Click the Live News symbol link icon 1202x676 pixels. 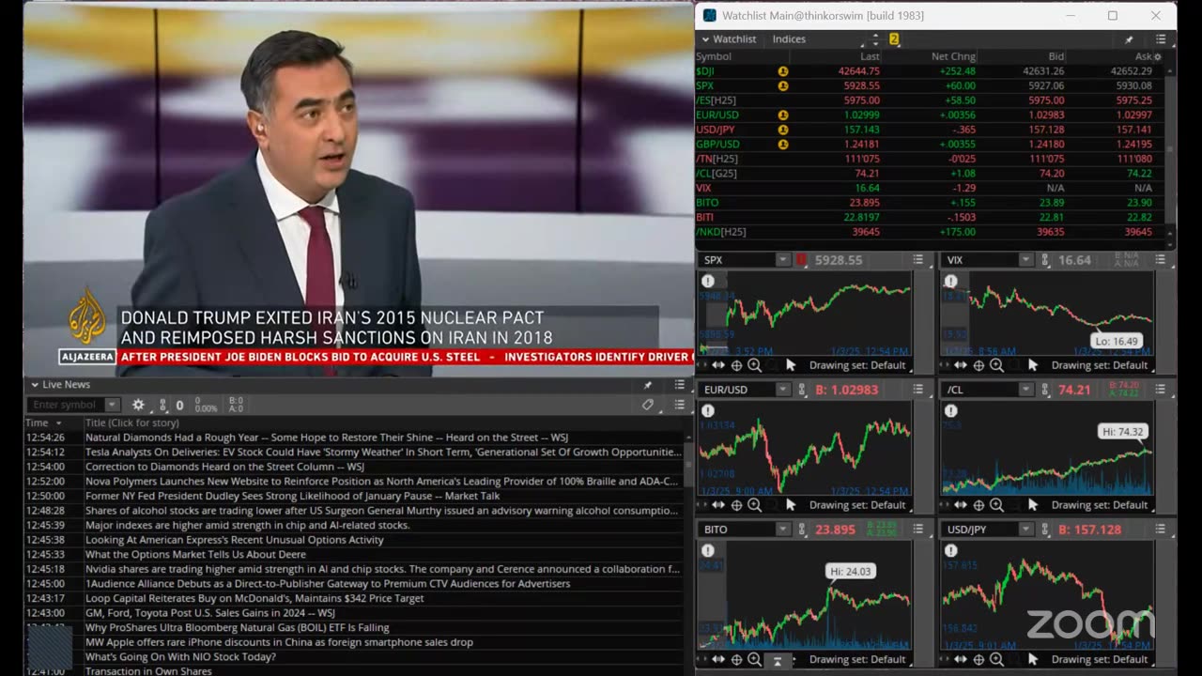tap(163, 405)
